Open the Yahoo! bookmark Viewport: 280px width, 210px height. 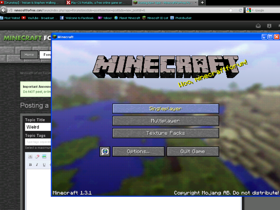(105, 18)
